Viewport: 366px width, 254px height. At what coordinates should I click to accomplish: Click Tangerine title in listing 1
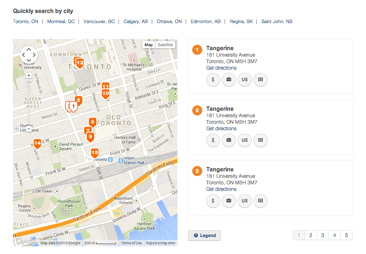[220, 48]
